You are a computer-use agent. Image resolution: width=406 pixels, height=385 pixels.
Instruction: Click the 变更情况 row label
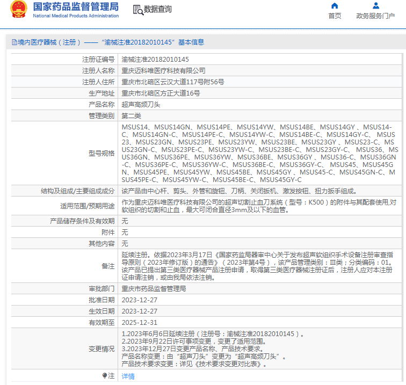point(102,348)
